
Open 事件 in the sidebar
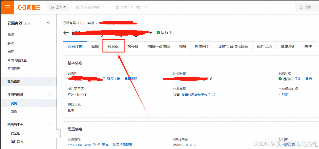[x=11, y=43]
